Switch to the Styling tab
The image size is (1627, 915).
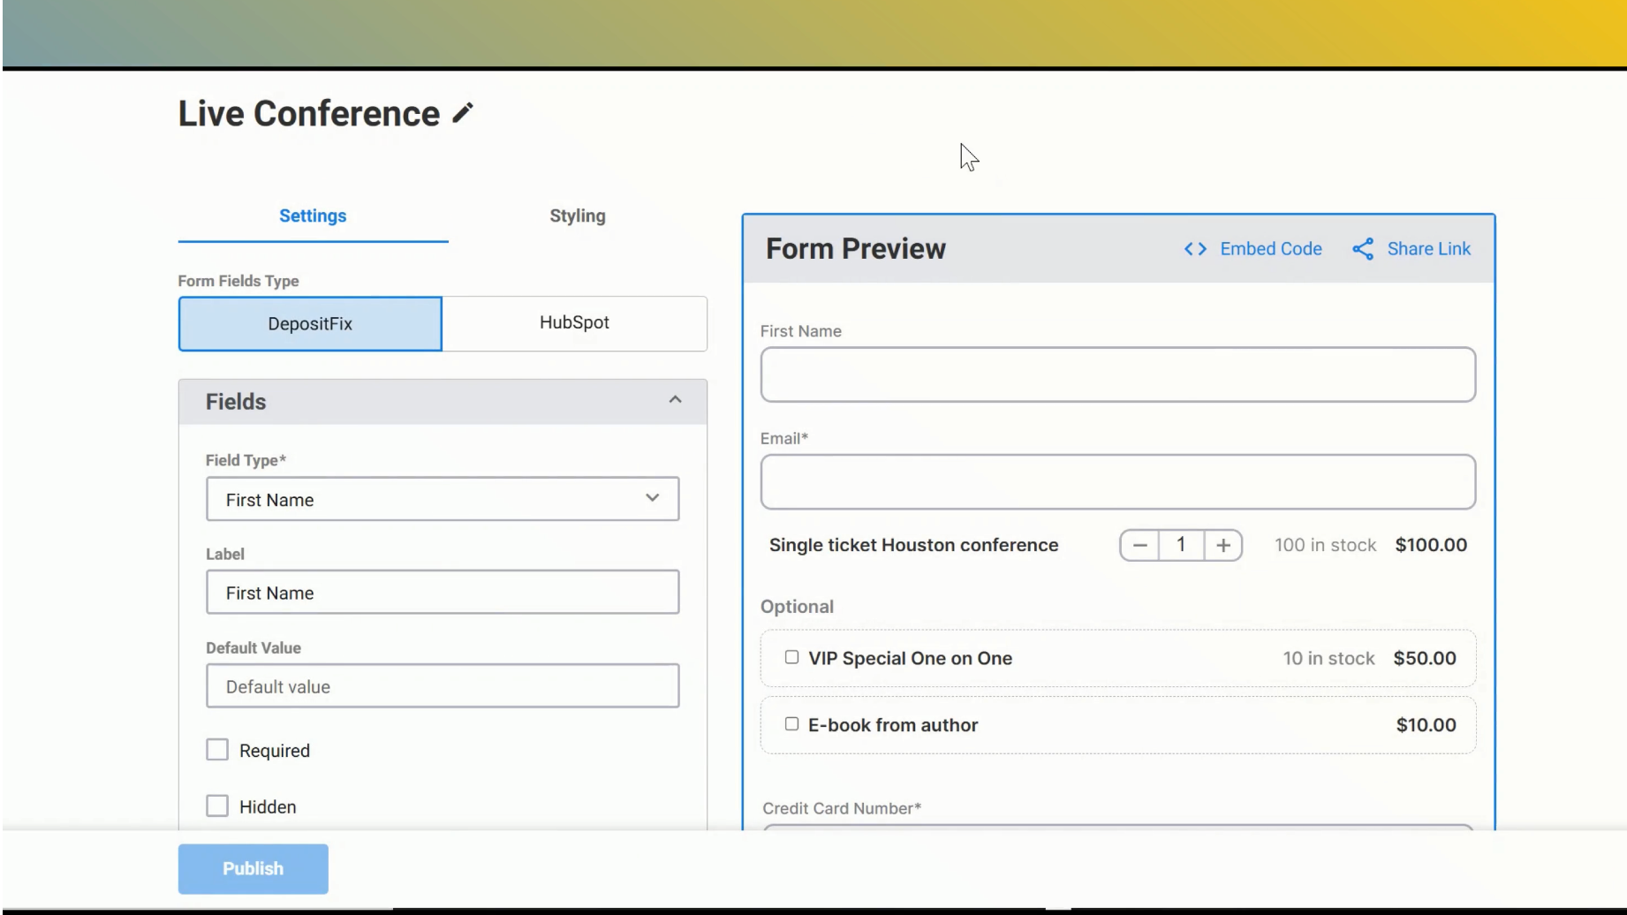point(577,216)
